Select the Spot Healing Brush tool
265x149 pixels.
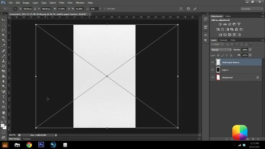tap(3, 50)
